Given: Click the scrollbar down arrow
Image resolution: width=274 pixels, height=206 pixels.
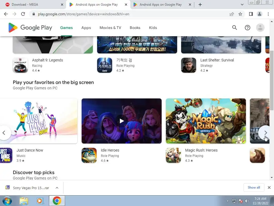Looking at the screenshot, I should pos(272,178).
